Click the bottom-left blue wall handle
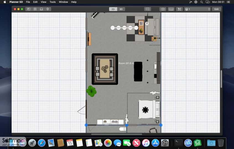This screenshot has width=234, height=149. tap(86, 125)
